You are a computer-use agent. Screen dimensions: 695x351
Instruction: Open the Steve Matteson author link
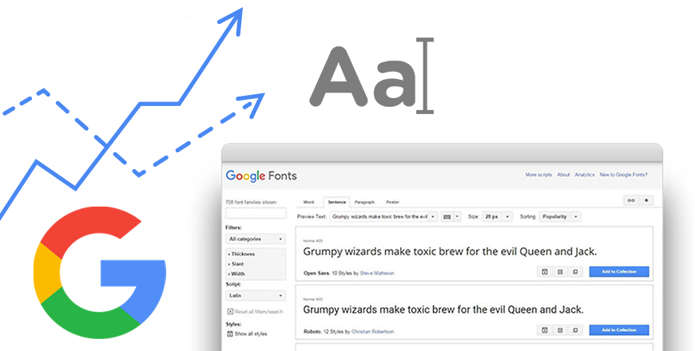tap(377, 274)
